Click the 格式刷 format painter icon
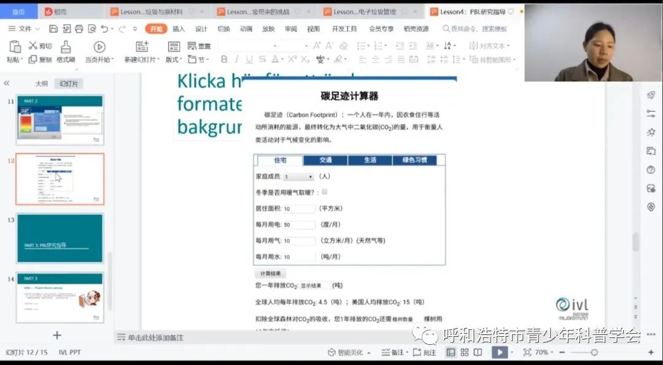Screen dimensions: 663x365 click(x=66, y=47)
